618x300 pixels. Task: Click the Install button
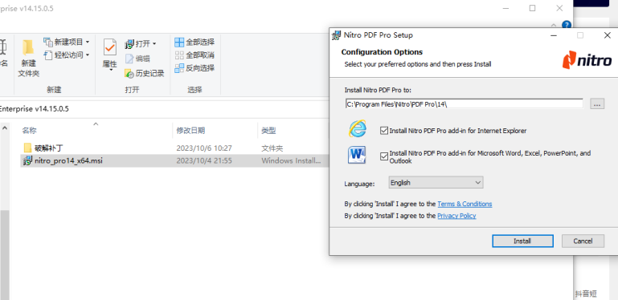522,241
